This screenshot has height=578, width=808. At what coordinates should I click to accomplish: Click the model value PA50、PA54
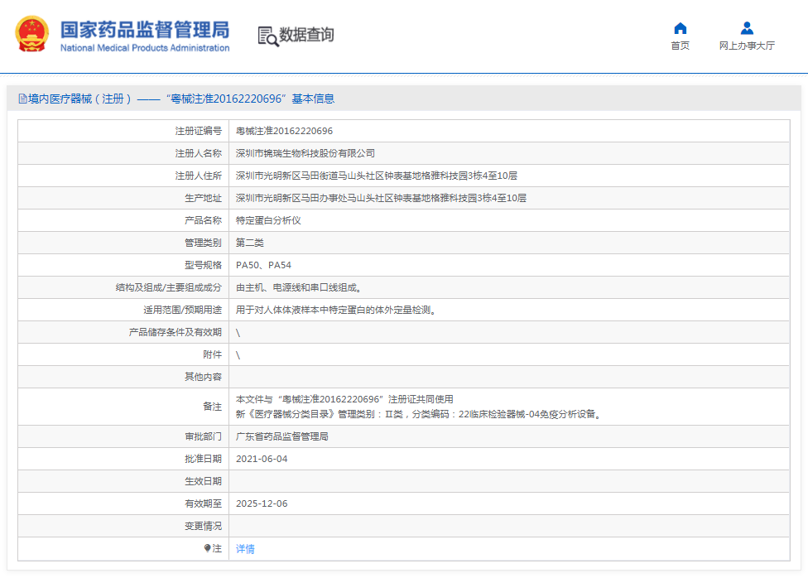[263, 265]
